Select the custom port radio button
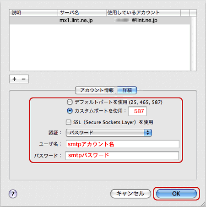The image size is (206, 207). click(x=70, y=111)
